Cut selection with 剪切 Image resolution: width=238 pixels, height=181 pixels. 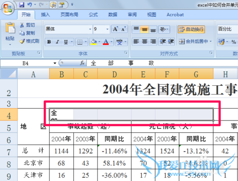(27, 25)
